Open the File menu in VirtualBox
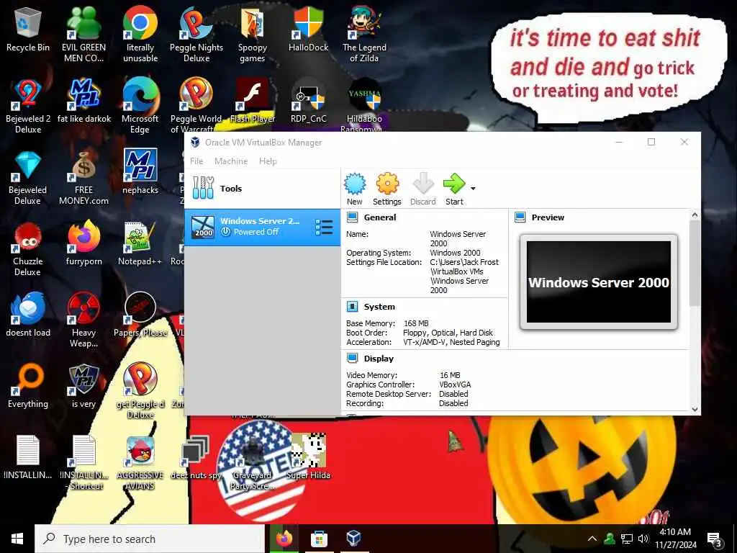The width and height of the screenshot is (737, 553). pos(196,161)
